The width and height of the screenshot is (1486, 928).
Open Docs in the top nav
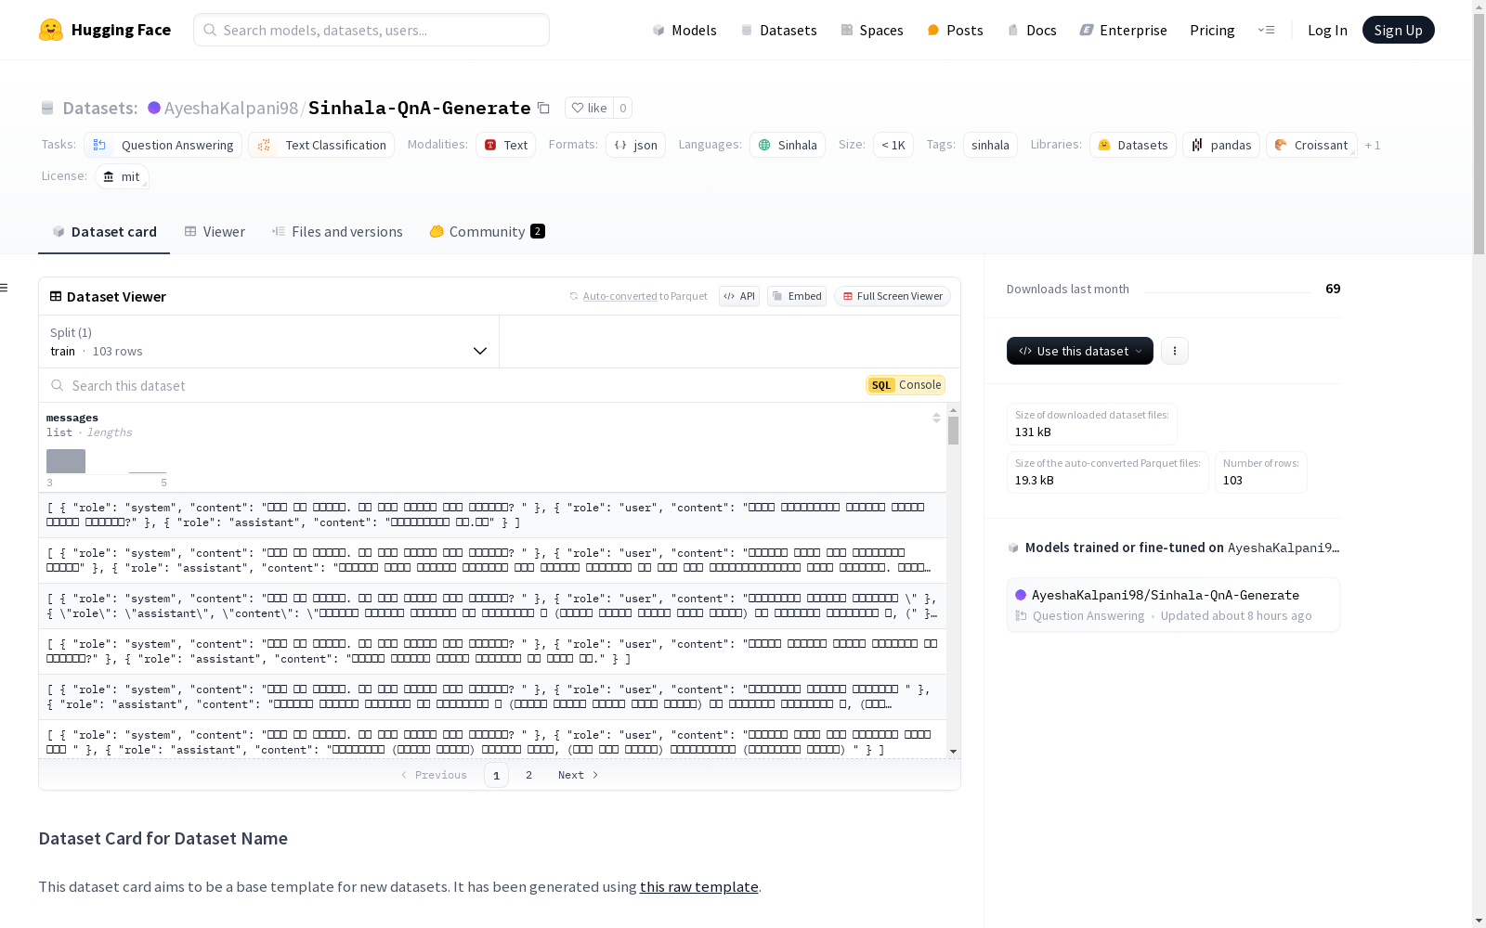(1032, 30)
